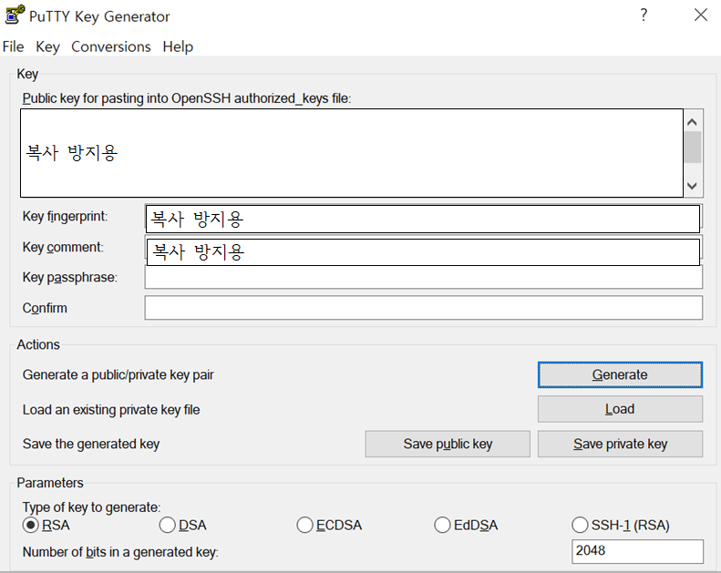Click the PuTTY Key Generator title icon
This screenshot has width=721, height=573.
[x=14, y=15]
